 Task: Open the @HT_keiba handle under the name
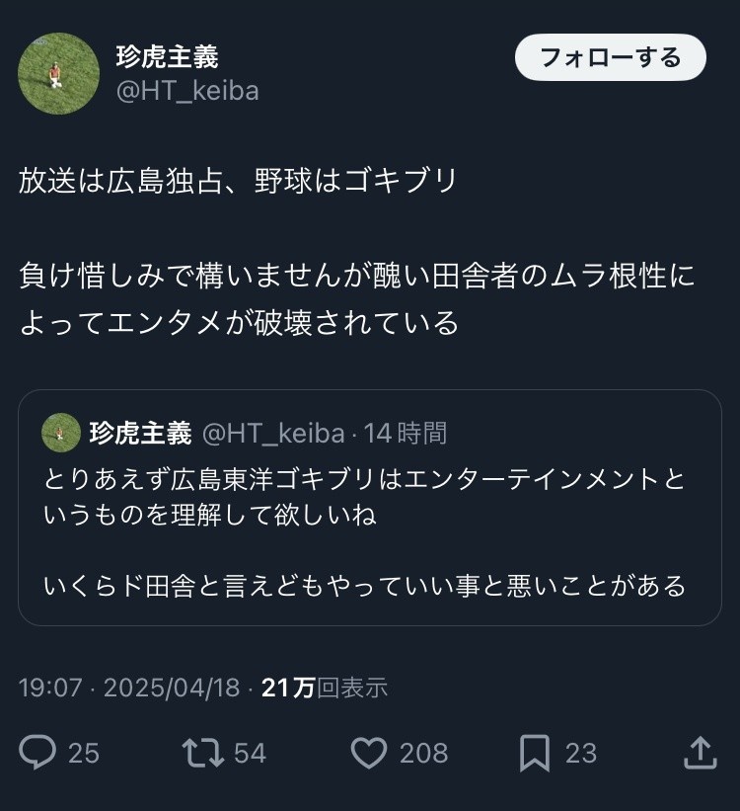187,91
